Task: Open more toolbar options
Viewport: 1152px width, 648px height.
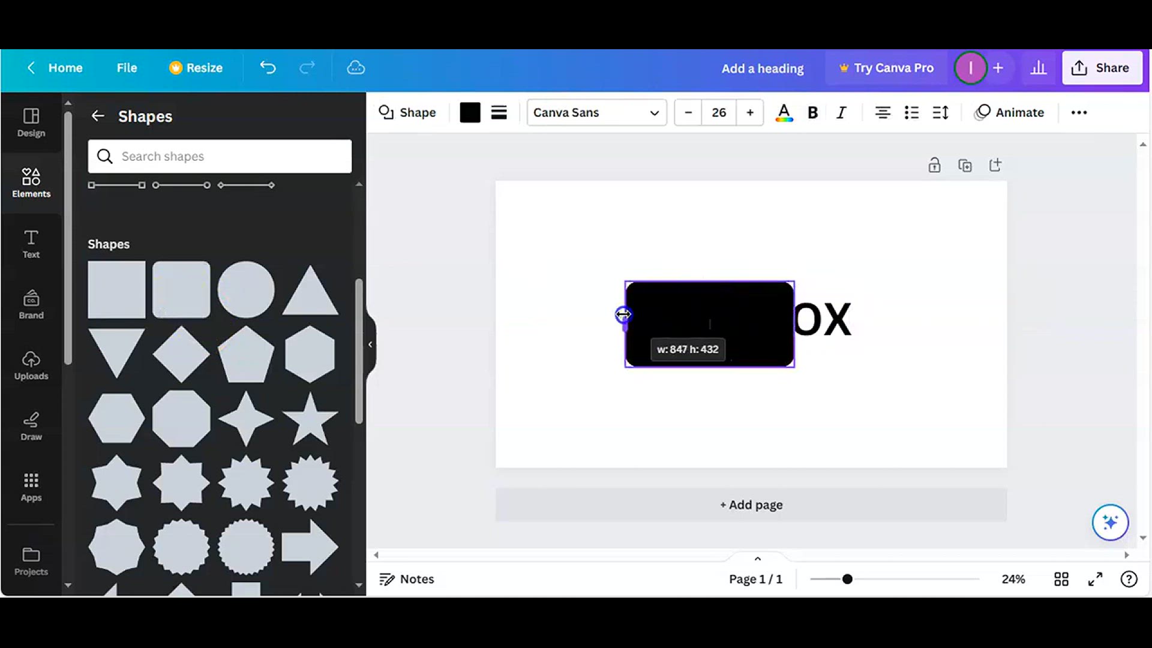Action: [x=1079, y=112]
